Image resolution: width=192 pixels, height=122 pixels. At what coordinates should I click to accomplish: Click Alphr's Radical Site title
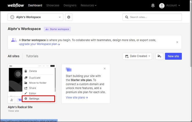20,107
